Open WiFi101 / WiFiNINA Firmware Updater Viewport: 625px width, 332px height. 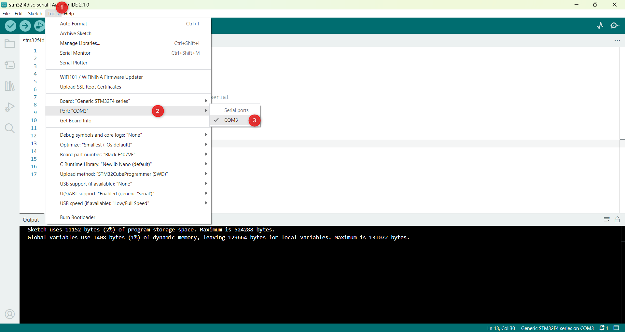point(128,77)
